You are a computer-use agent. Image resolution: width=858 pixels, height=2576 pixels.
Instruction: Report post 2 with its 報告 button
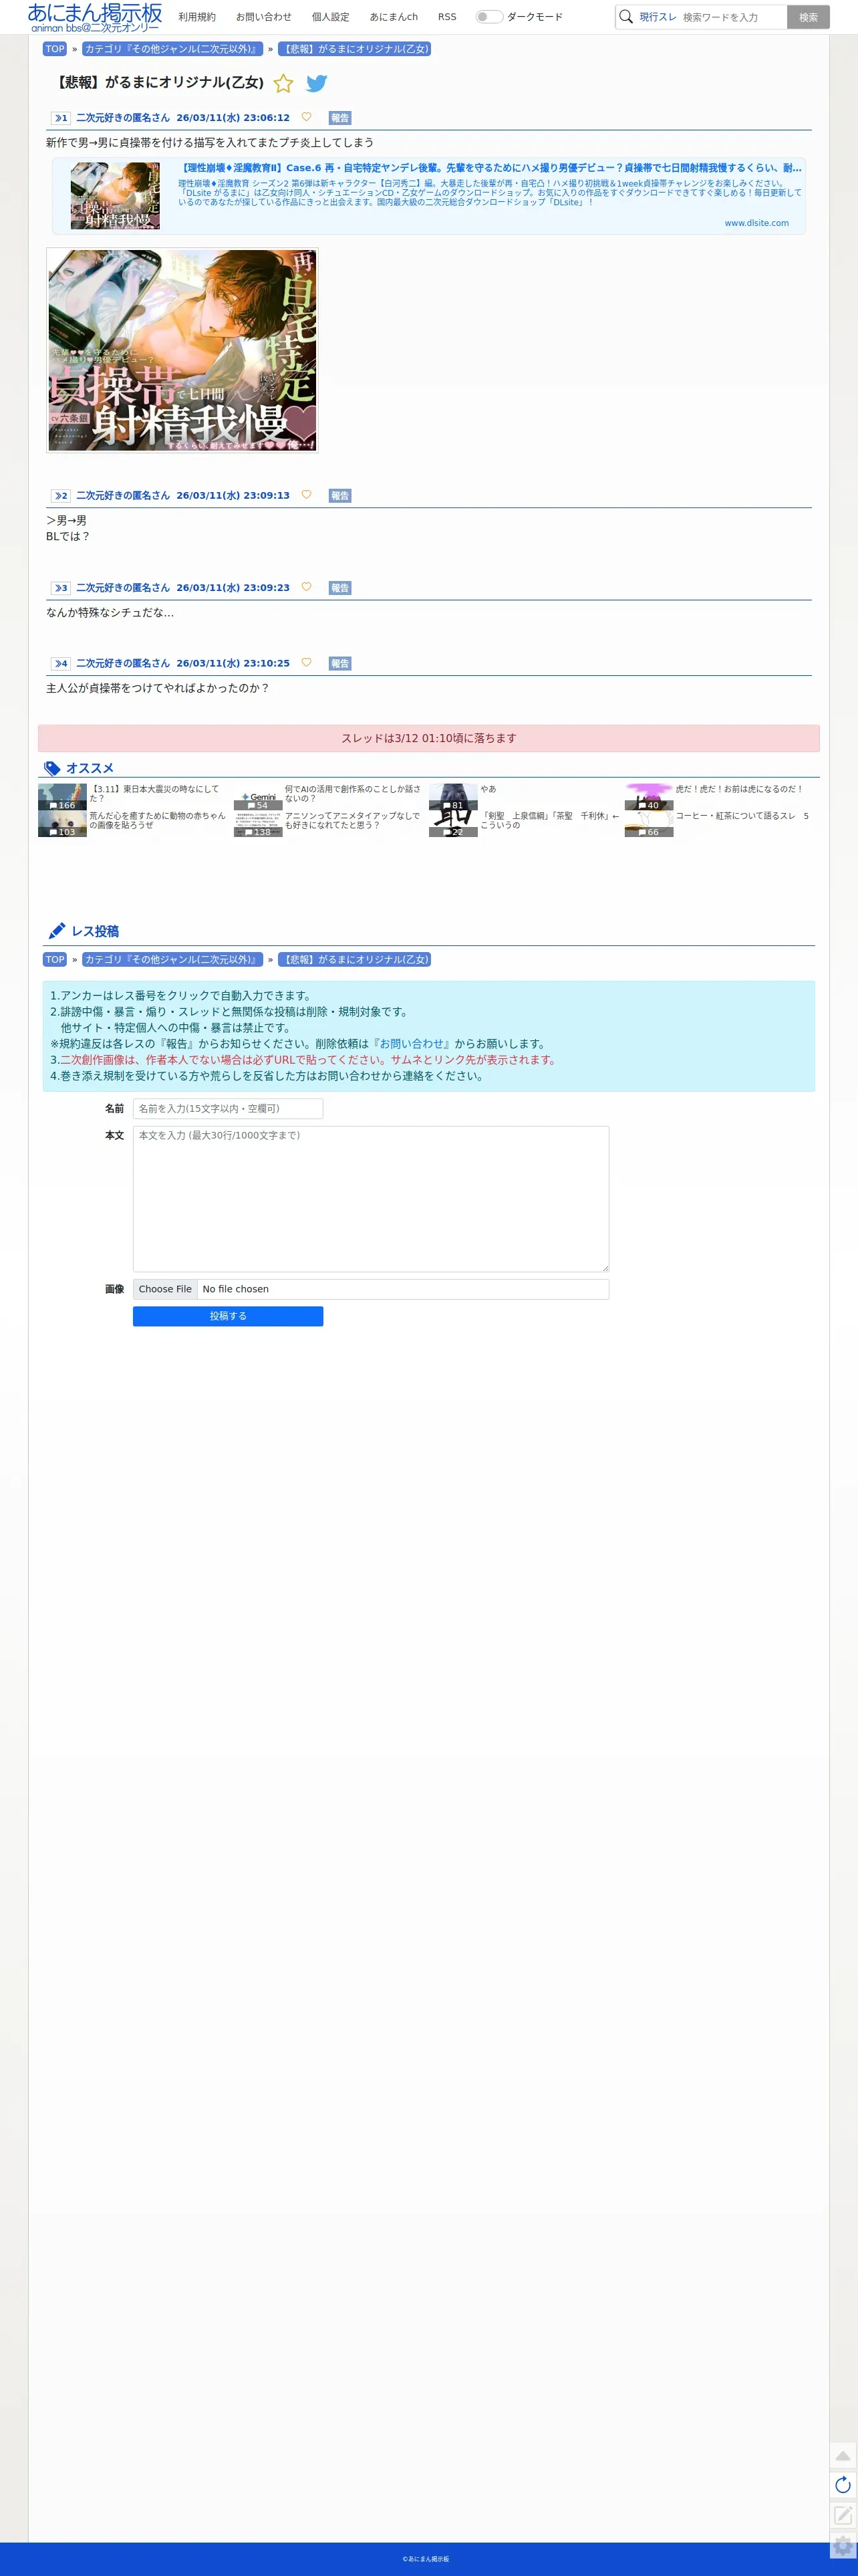(340, 496)
